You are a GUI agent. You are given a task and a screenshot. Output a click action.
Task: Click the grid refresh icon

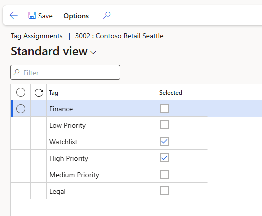(x=39, y=93)
